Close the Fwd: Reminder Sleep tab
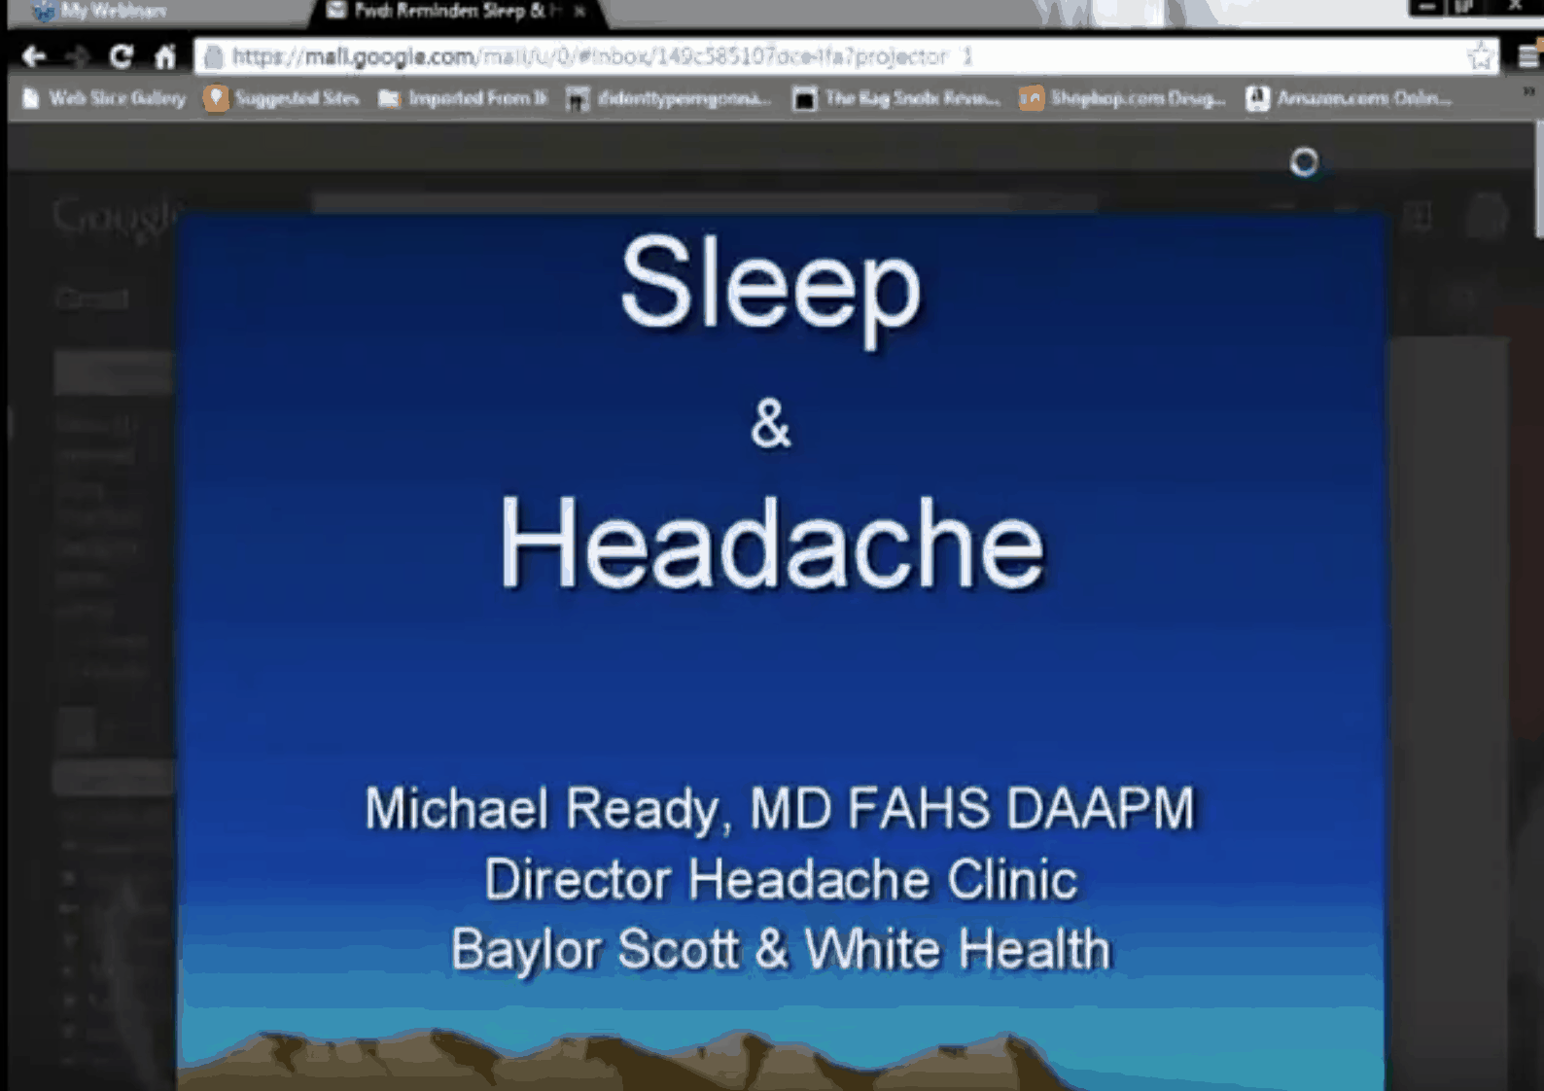 click(x=579, y=12)
